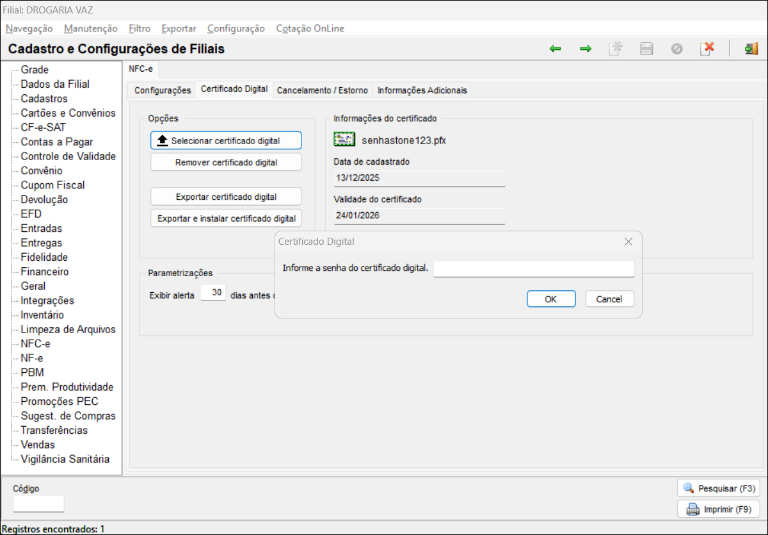Click the alert days field showing 30
Screen dimensions: 768x535
[x=213, y=293]
